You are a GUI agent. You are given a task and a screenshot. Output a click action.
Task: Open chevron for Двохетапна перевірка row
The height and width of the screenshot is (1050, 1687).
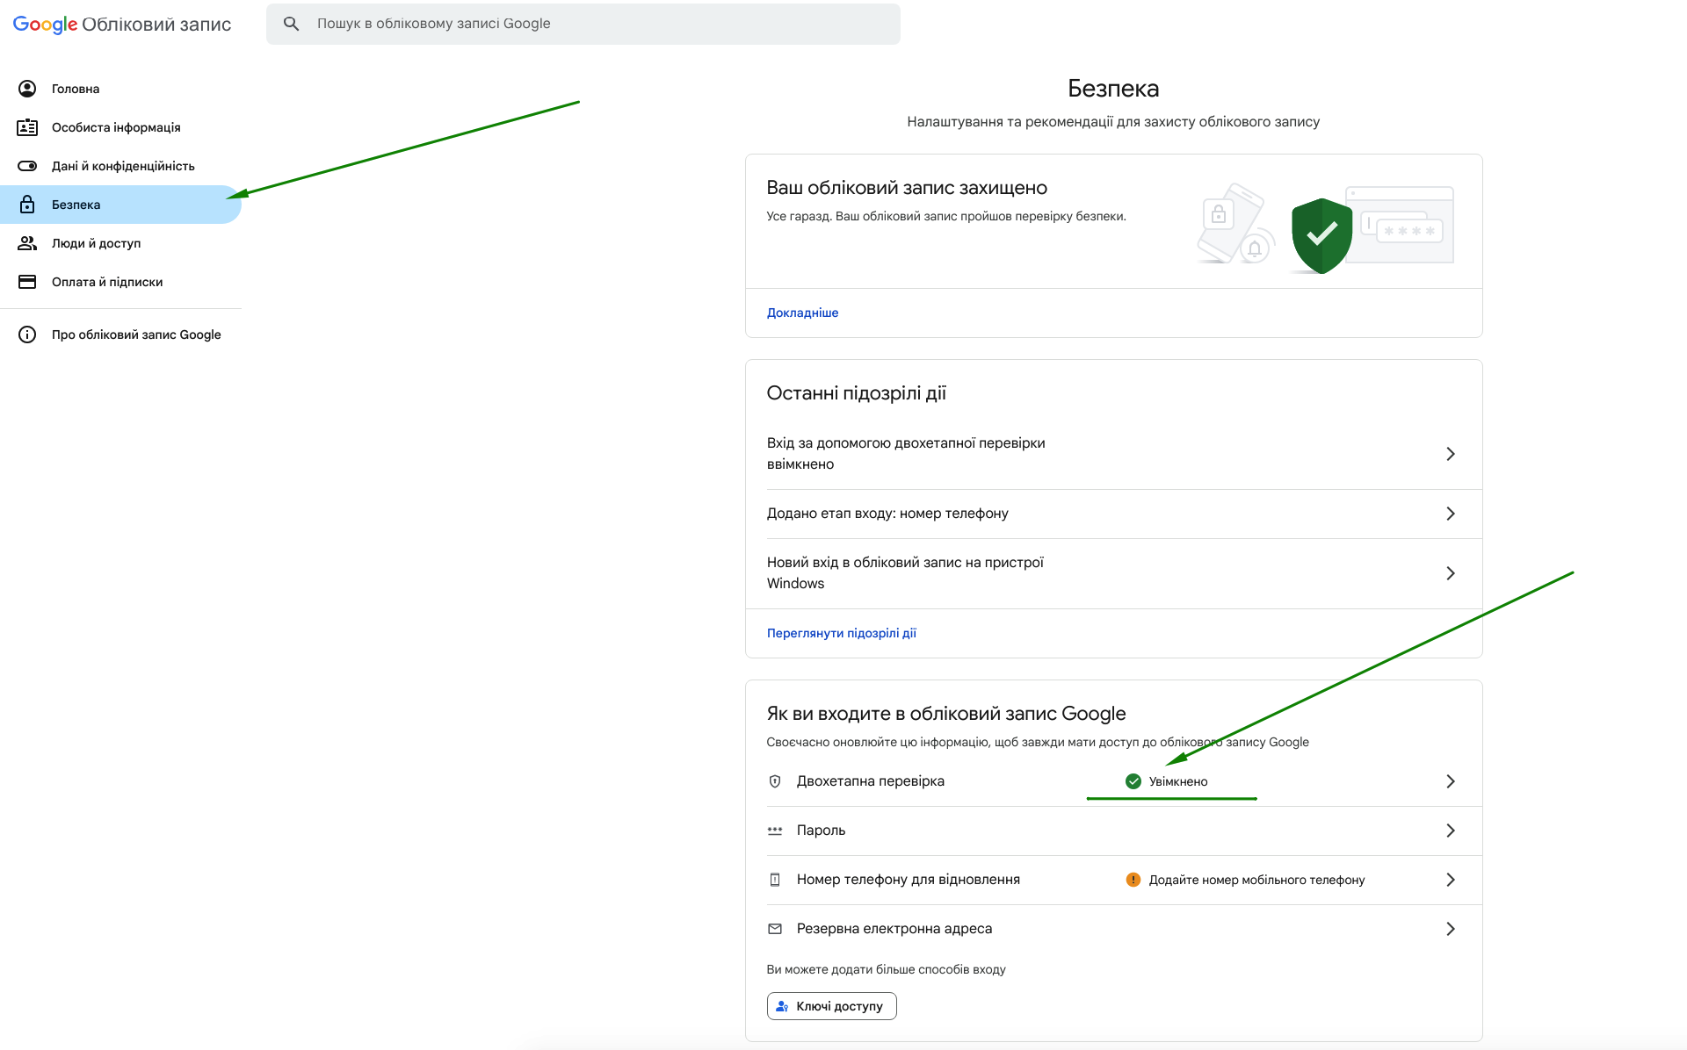point(1451,781)
